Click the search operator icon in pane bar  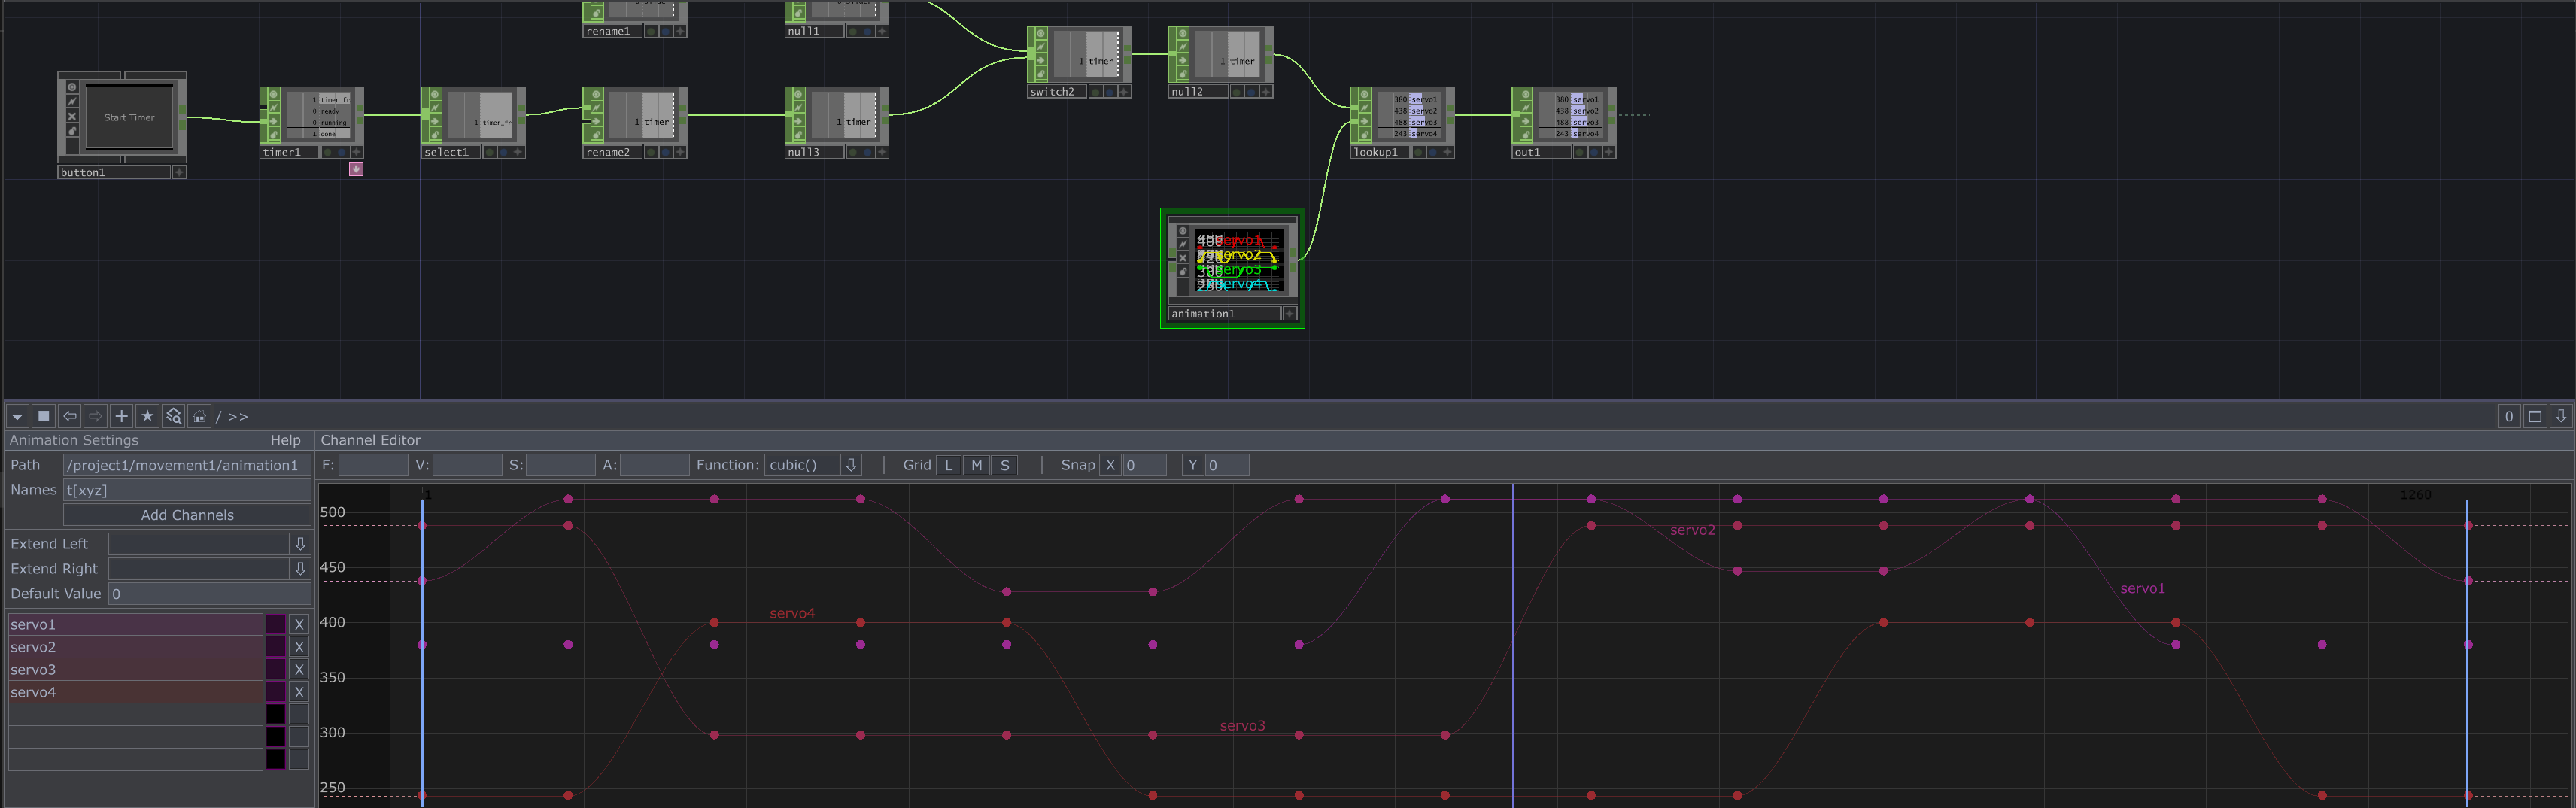174,416
